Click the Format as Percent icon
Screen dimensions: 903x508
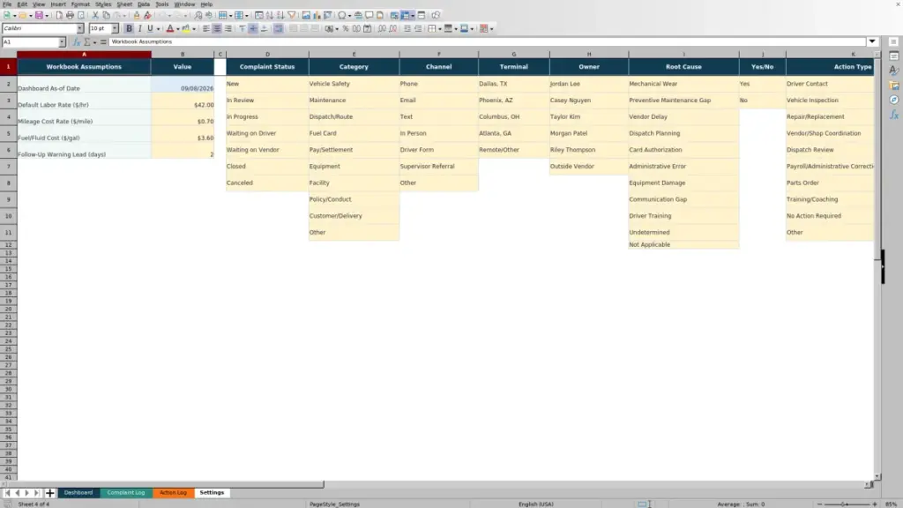346,28
